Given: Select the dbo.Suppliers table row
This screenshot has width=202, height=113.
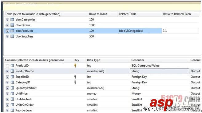Looking at the screenshot, I should pyautogui.click(x=101, y=36).
